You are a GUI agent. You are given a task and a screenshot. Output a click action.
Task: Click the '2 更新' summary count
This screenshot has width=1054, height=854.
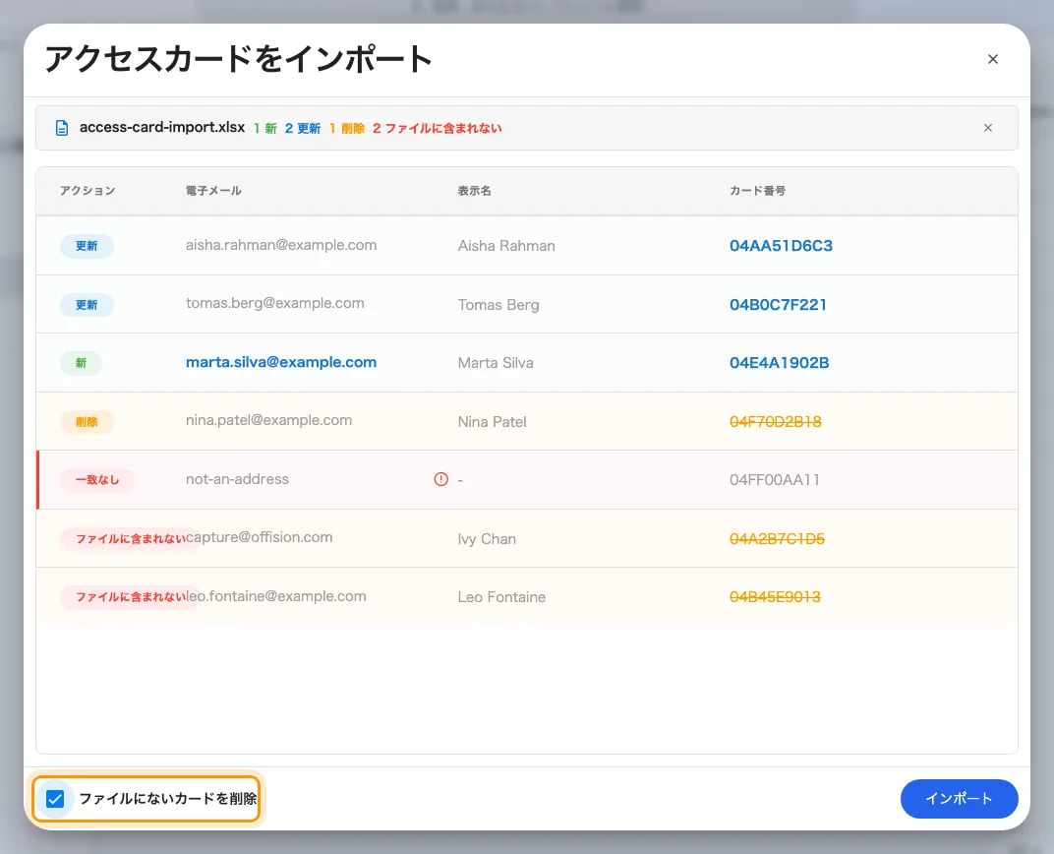[x=303, y=129]
